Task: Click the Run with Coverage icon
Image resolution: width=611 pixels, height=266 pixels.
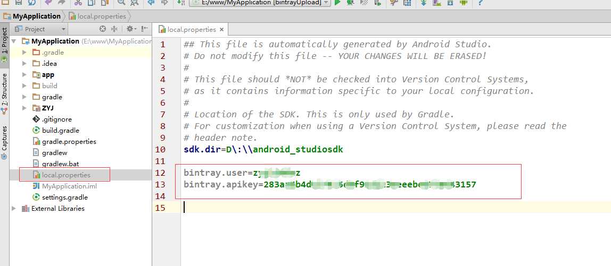Action: (365, 2)
